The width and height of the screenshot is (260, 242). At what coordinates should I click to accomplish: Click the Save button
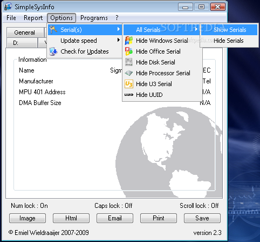202,218
